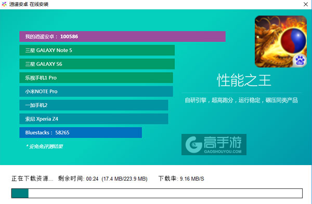Click the 17.4 MB/223.9 MB size text
Image resolution: width=312 pixels, height=204 pixels.
click(125, 179)
